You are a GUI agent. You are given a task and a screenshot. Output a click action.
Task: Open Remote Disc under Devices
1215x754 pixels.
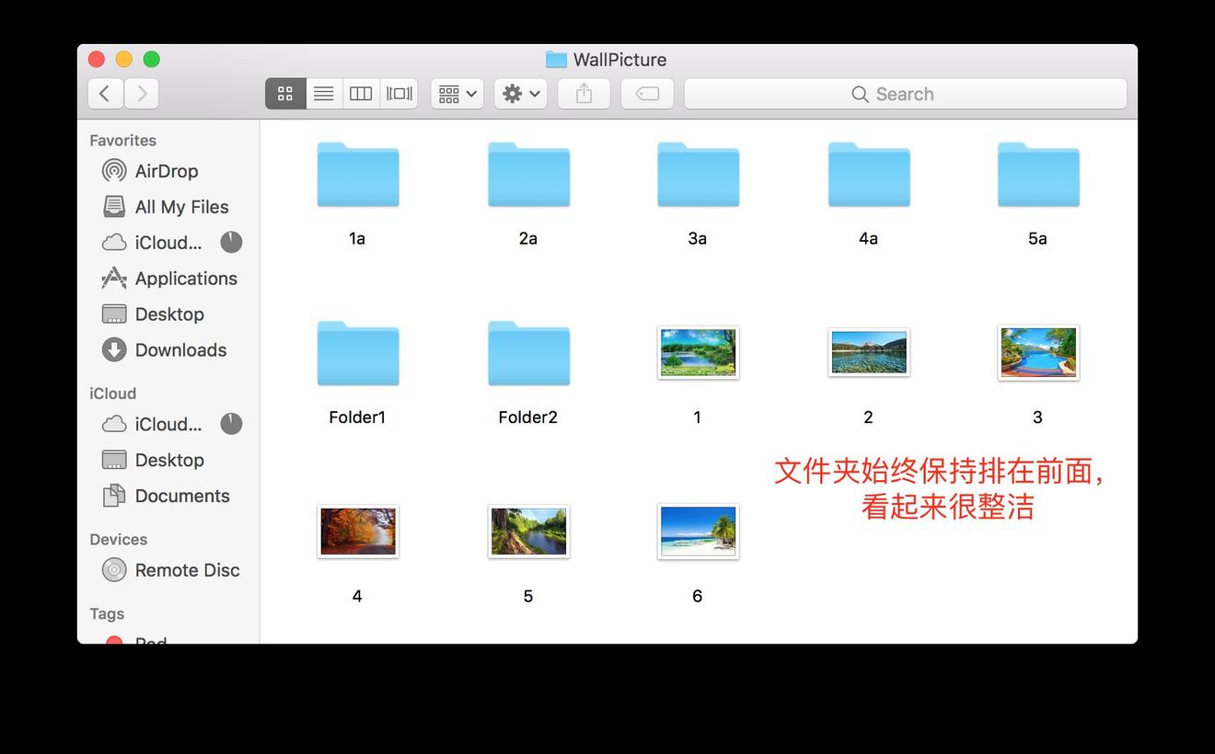187,570
